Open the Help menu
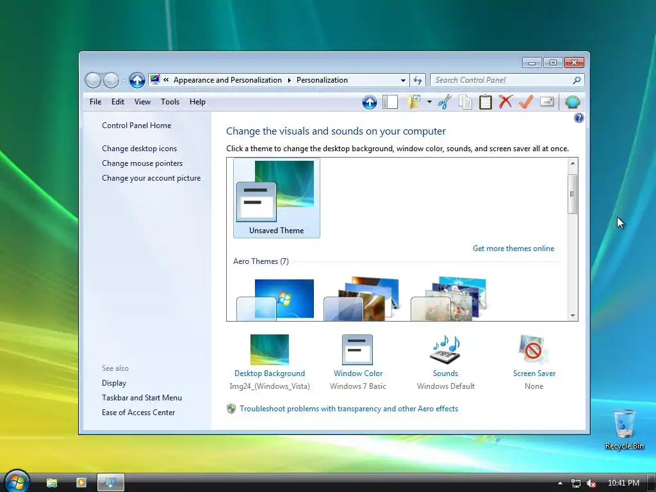 [197, 102]
